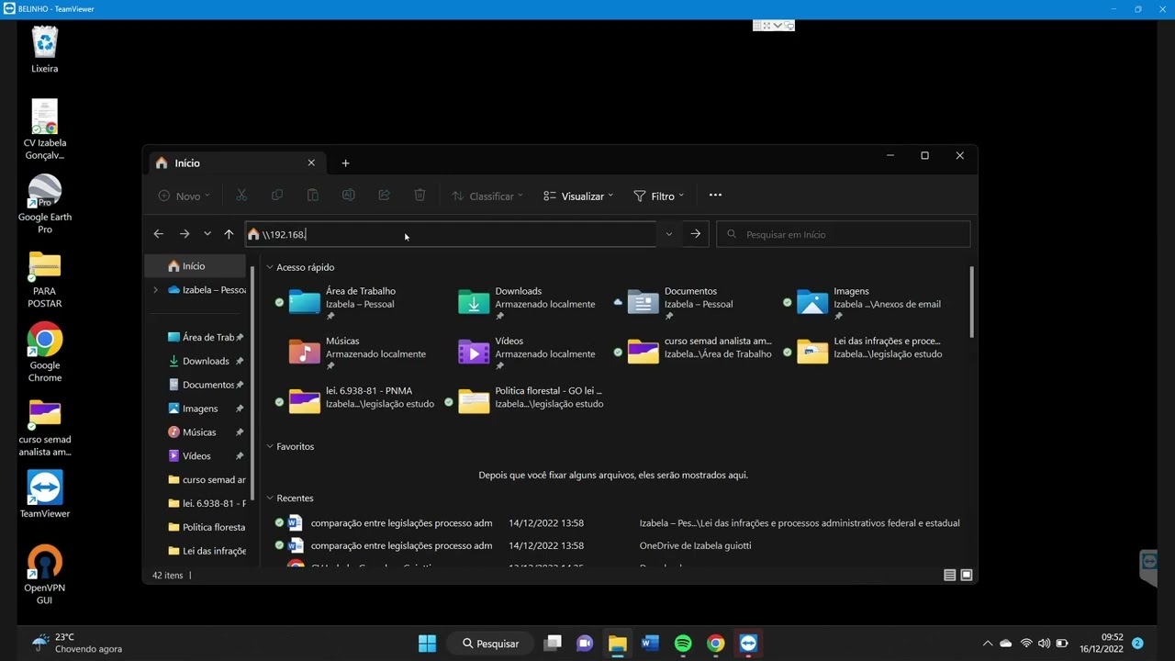Collapse the Acesso rápido section

coord(270,267)
